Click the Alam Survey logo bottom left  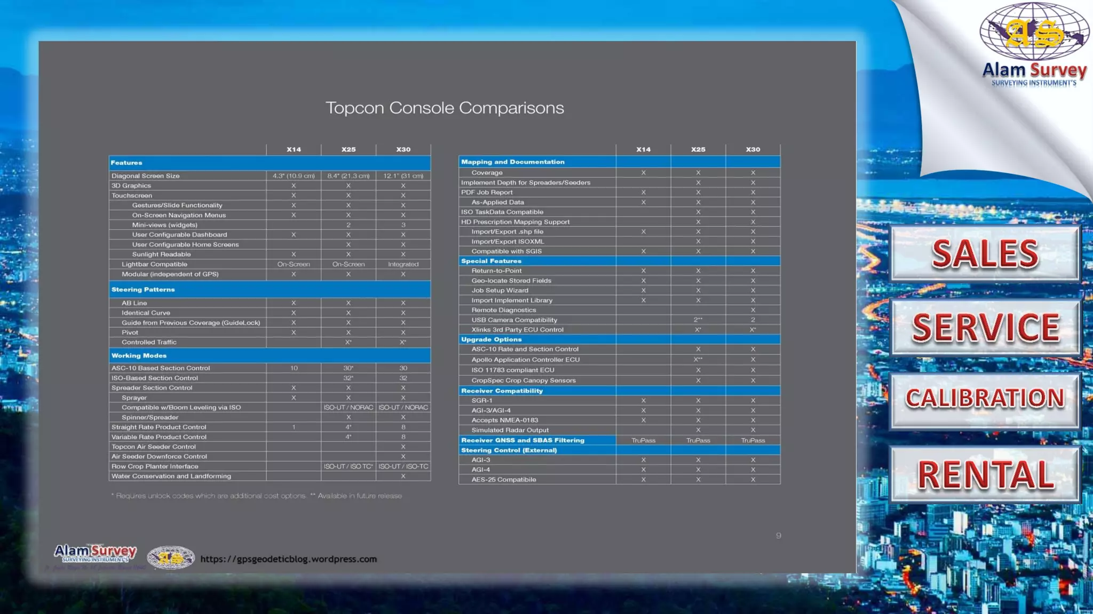coord(95,554)
